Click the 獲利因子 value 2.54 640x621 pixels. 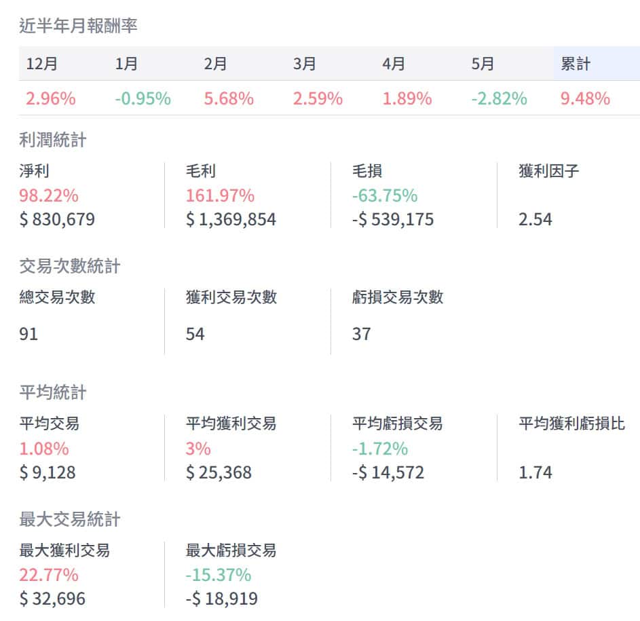(x=535, y=220)
